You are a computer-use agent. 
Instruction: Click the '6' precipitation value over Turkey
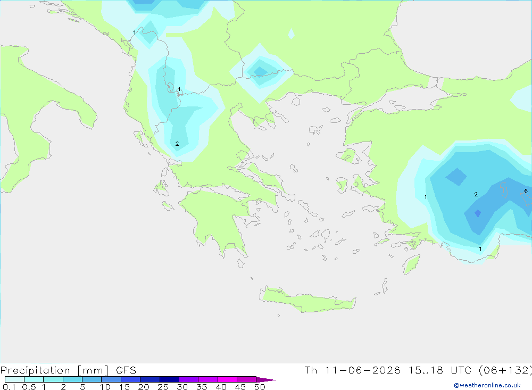point(526,191)
